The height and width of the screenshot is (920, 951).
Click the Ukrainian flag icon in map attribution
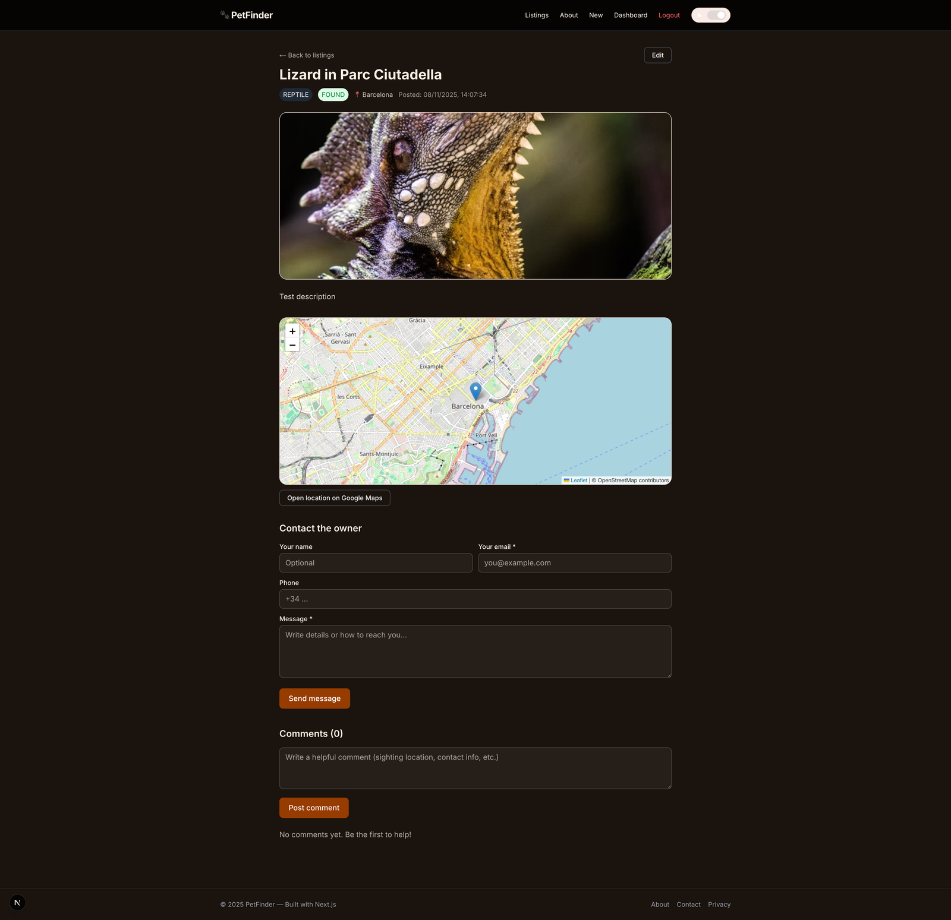566,480
